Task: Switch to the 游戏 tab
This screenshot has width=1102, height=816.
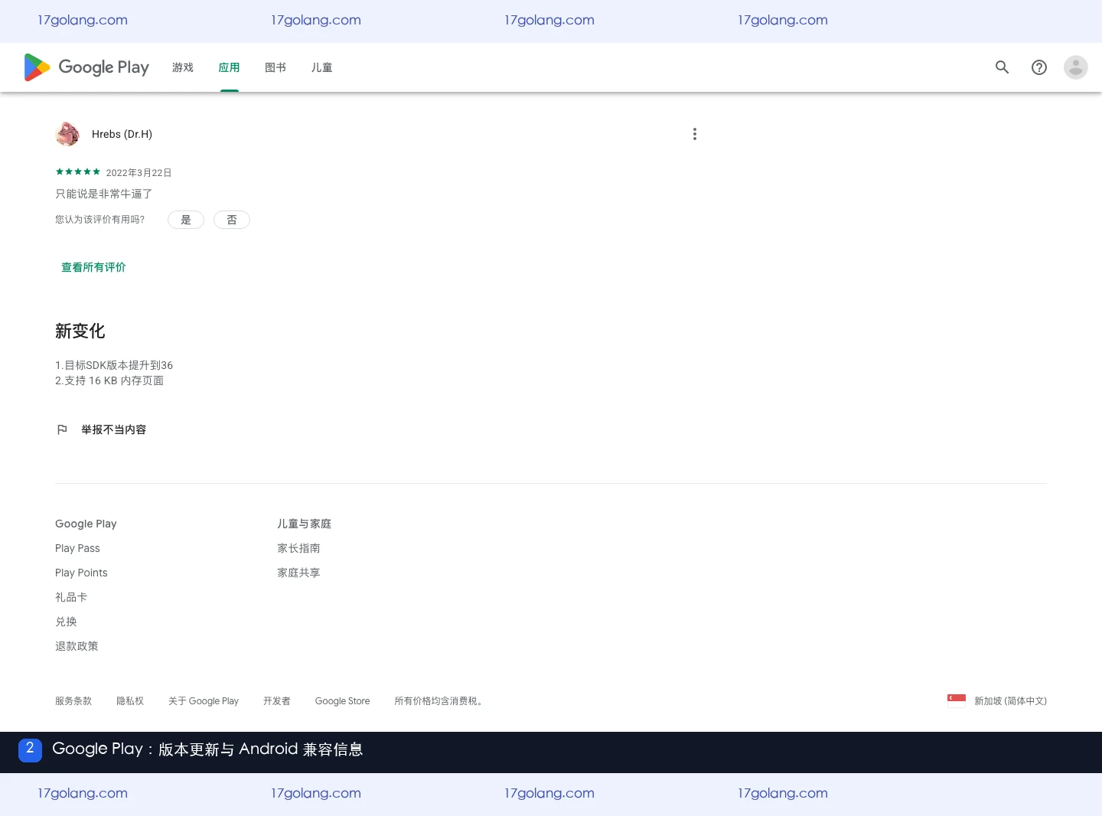Action: pyautogui.click(x=183, y=67)
